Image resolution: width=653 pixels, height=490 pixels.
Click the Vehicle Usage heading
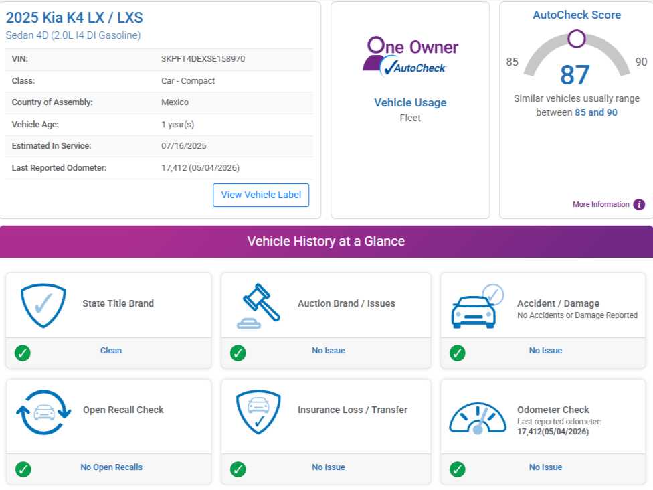pos(410,102)
